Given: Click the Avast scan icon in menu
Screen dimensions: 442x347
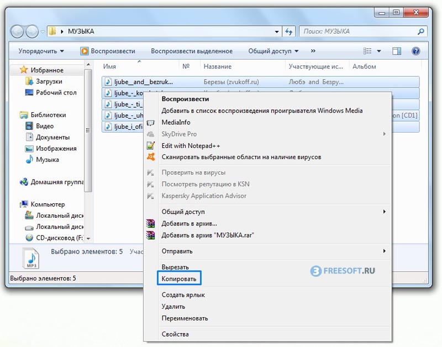Looking at the screenshot, I should pos(151,157).
